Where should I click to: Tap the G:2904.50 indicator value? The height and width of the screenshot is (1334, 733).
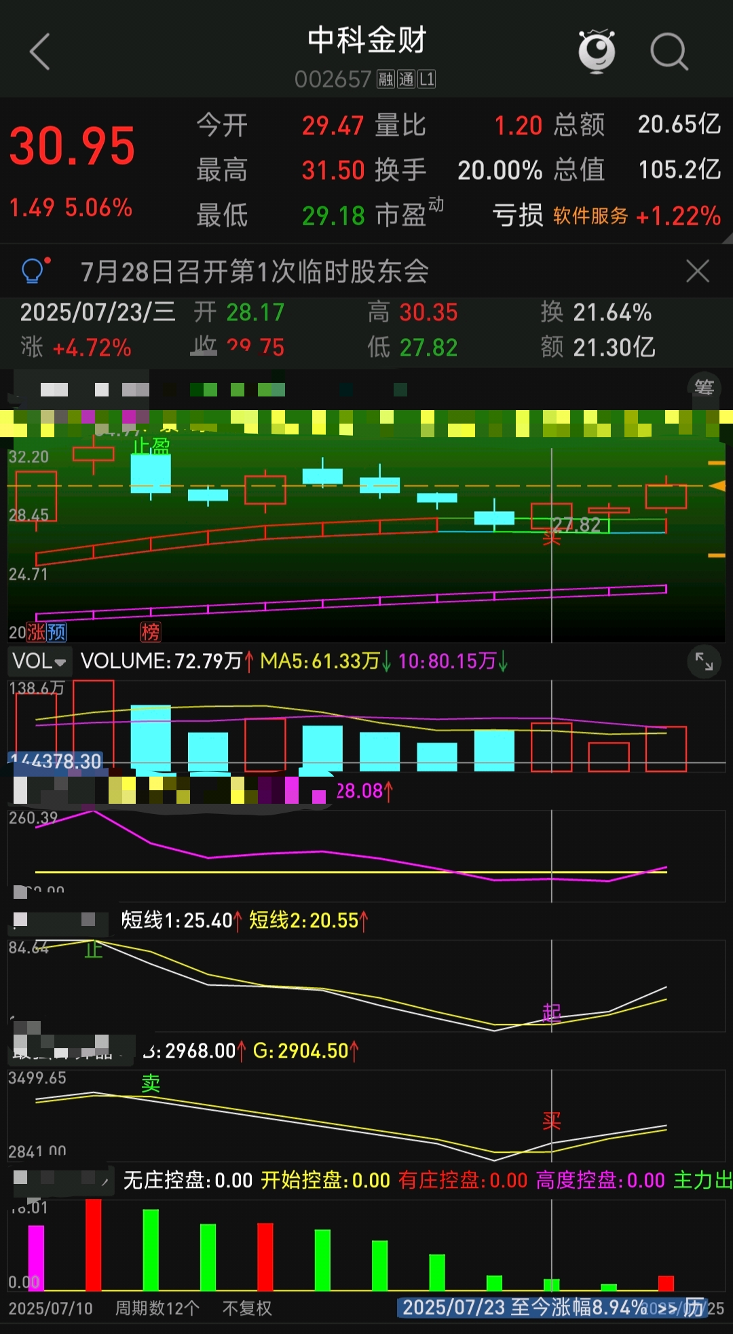(306, 1051)
